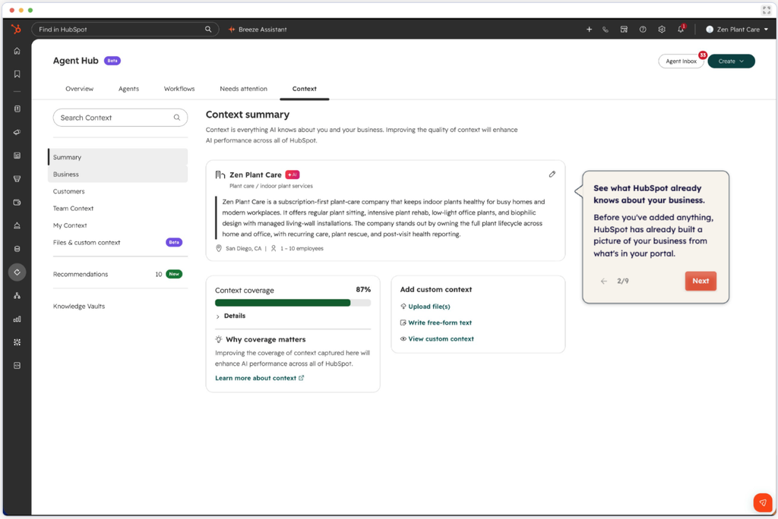Expand the Details section under Context coverage

pyautogui.click(x=231, y=316)
